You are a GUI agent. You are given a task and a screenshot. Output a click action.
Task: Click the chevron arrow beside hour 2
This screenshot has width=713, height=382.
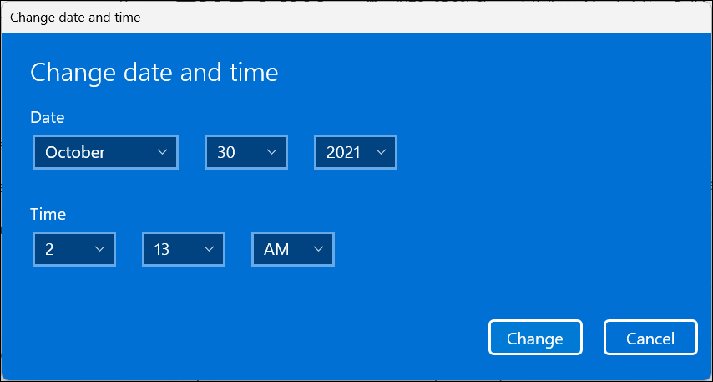point(99,249)
